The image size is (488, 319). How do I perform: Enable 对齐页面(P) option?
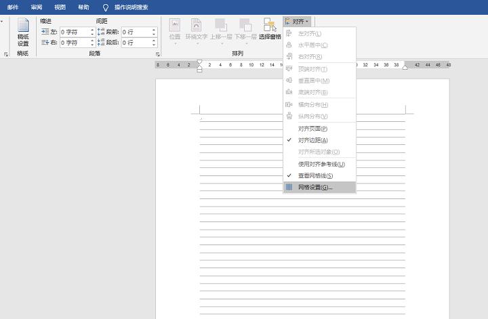(319, 129)
